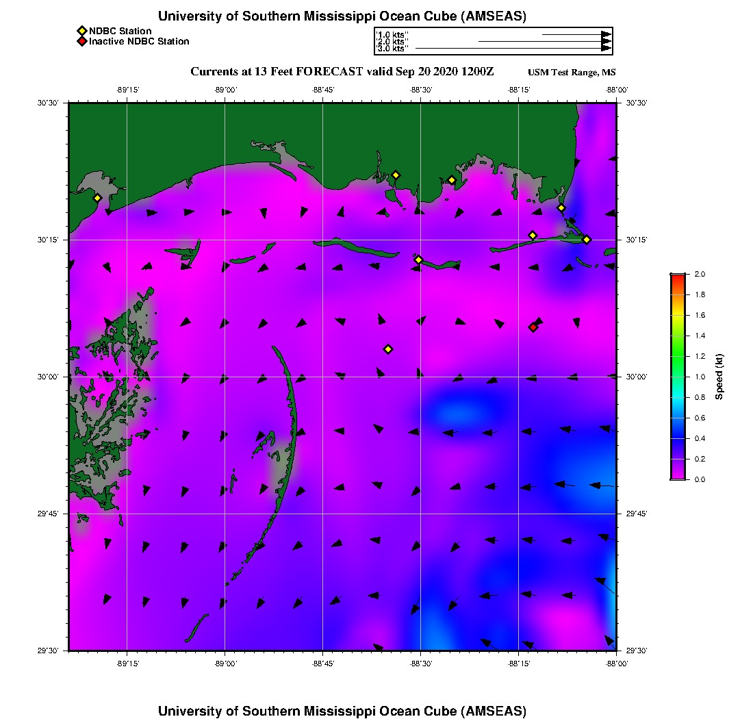
Task: Click the 89°00' longitude label on top axis
Action: (x=225, y=90)
